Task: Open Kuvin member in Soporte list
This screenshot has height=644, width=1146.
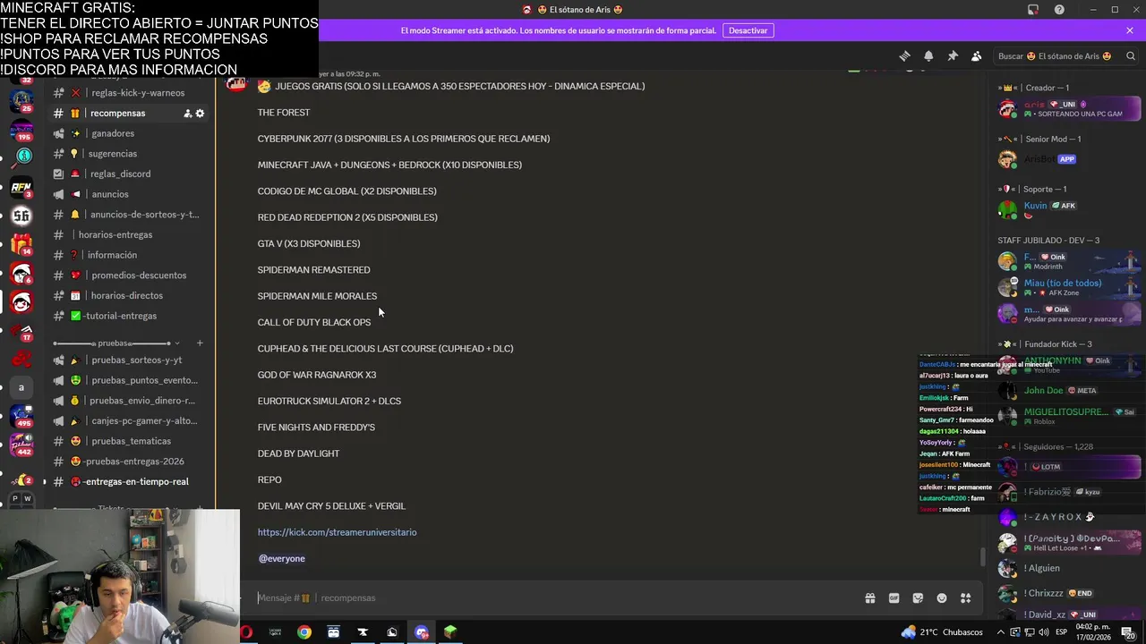Action: coord(1069,210)
